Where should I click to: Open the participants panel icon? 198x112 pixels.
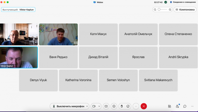[x=177, y=106]
